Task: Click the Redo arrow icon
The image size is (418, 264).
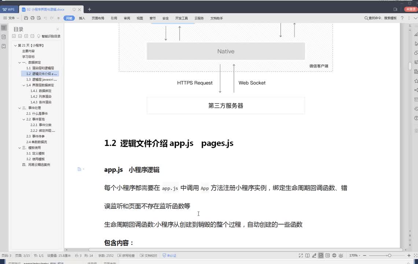Action: click(52, 18)
